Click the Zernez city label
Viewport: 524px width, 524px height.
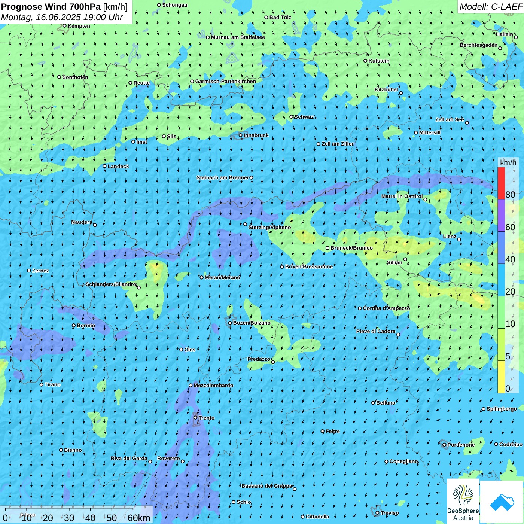(40, 271)
